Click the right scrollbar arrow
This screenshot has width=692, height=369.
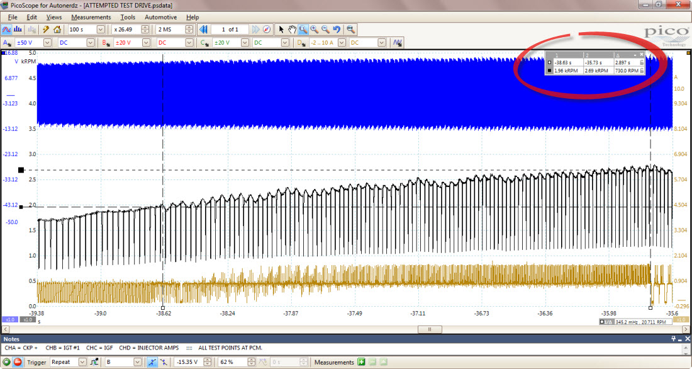click(x=685, y=329)
